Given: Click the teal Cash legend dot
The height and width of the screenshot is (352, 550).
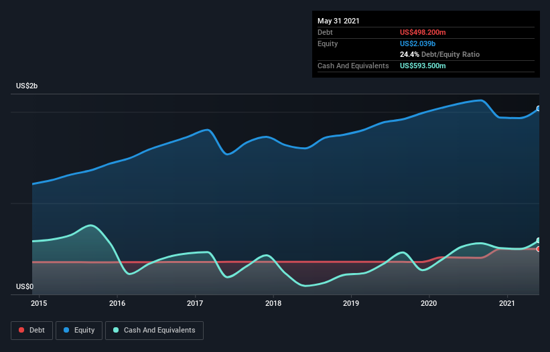Looking at the screenshot, I should 116,330.
